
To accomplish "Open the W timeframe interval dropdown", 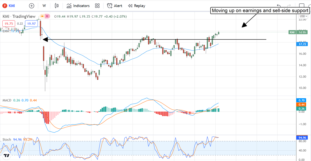I will 44,6.
